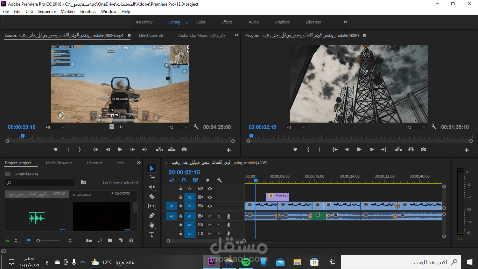Step forward one frame in Program monitor
The image size is (478, 269).
tap(372, 150)
